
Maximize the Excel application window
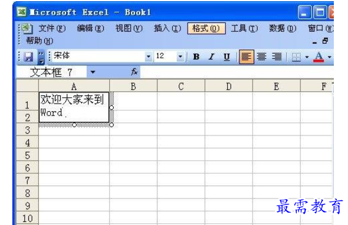coord(320,12)
